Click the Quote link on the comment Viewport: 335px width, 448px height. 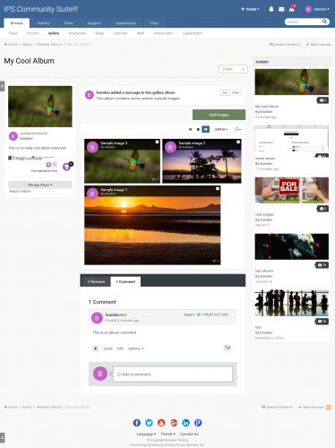click(x=107, y=349)
